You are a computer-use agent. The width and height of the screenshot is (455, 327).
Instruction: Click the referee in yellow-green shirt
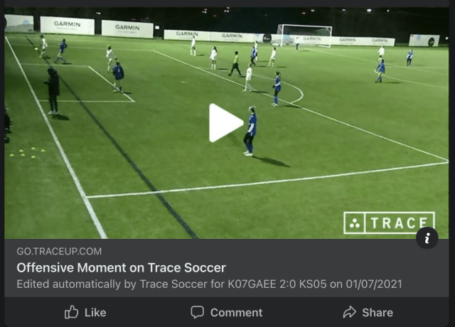[x=235, y=64]
